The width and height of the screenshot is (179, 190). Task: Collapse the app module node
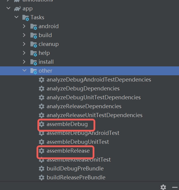pos(8,9)
